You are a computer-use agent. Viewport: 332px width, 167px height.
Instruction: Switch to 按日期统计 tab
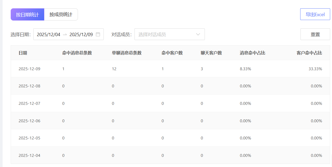pyautogui.click(x=27, y=15)
